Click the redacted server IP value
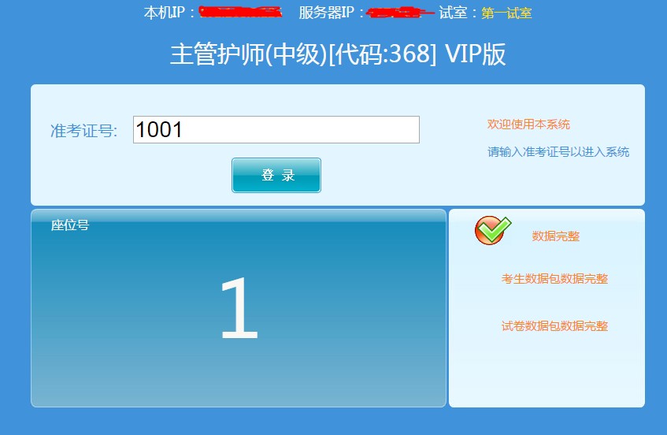667x435 pixels. [x=400, y=13]
